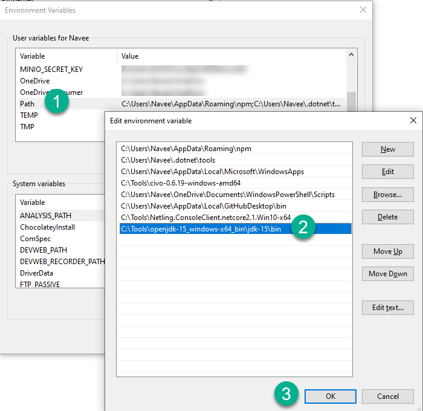Select the openjdk-15 jdk-15\bin path entry

click(235, 229)
